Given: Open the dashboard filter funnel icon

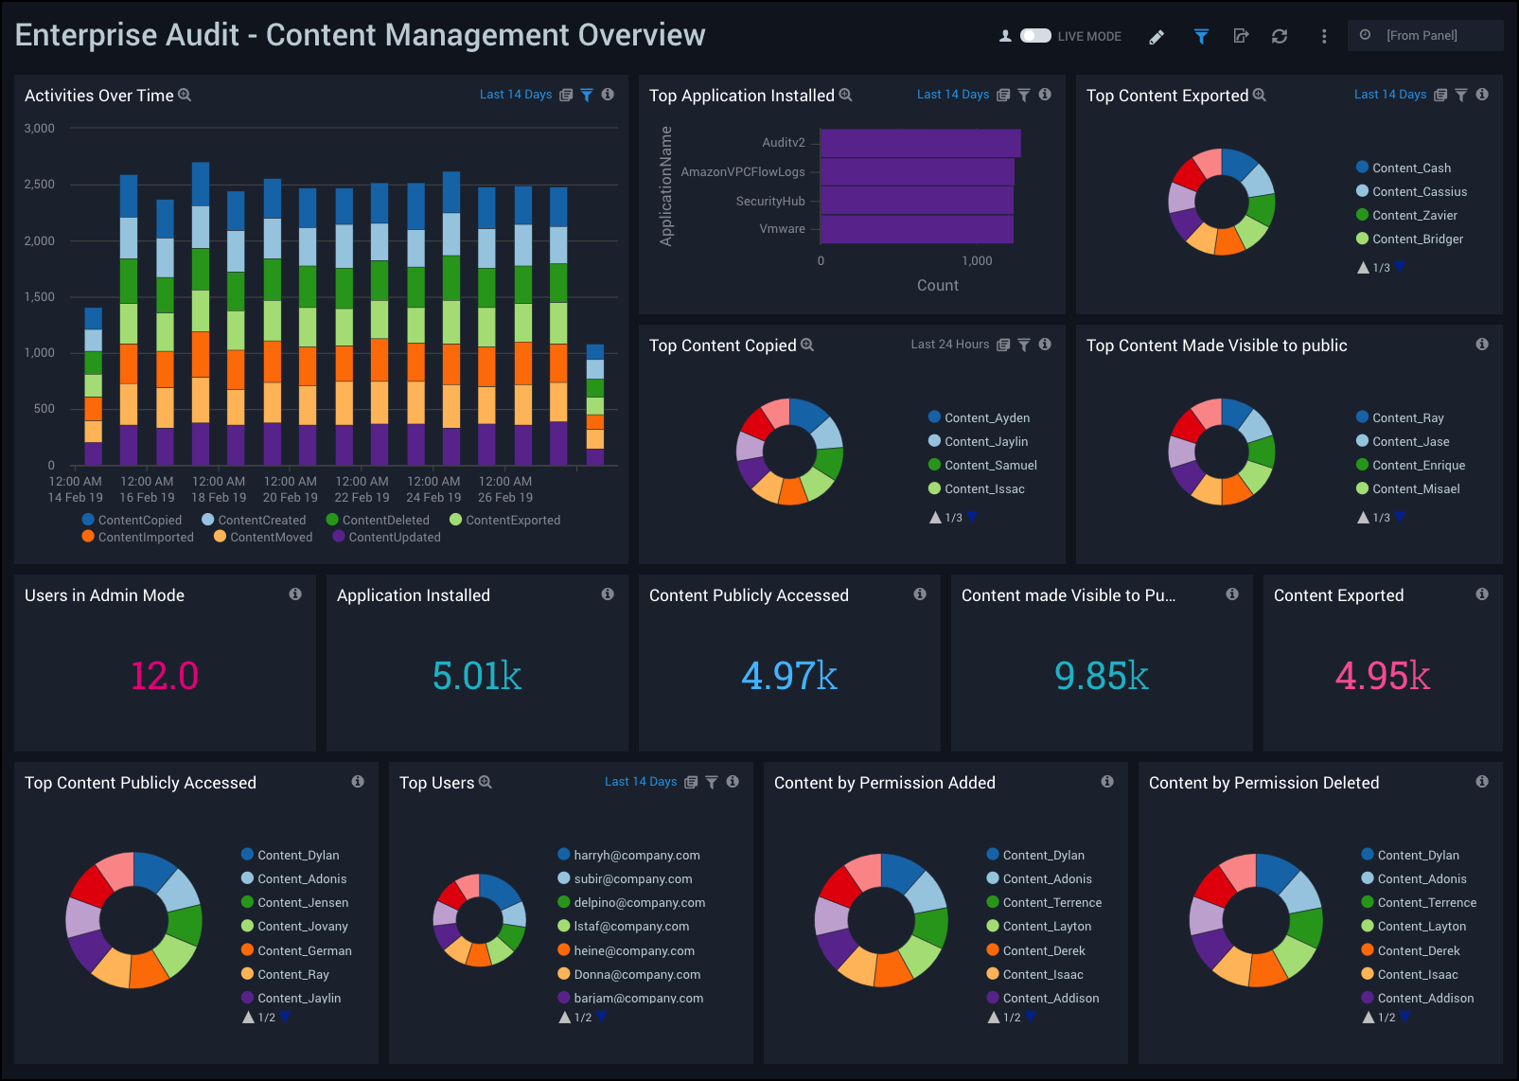Looking at the screenshot, I should (x=1201, y=37).
